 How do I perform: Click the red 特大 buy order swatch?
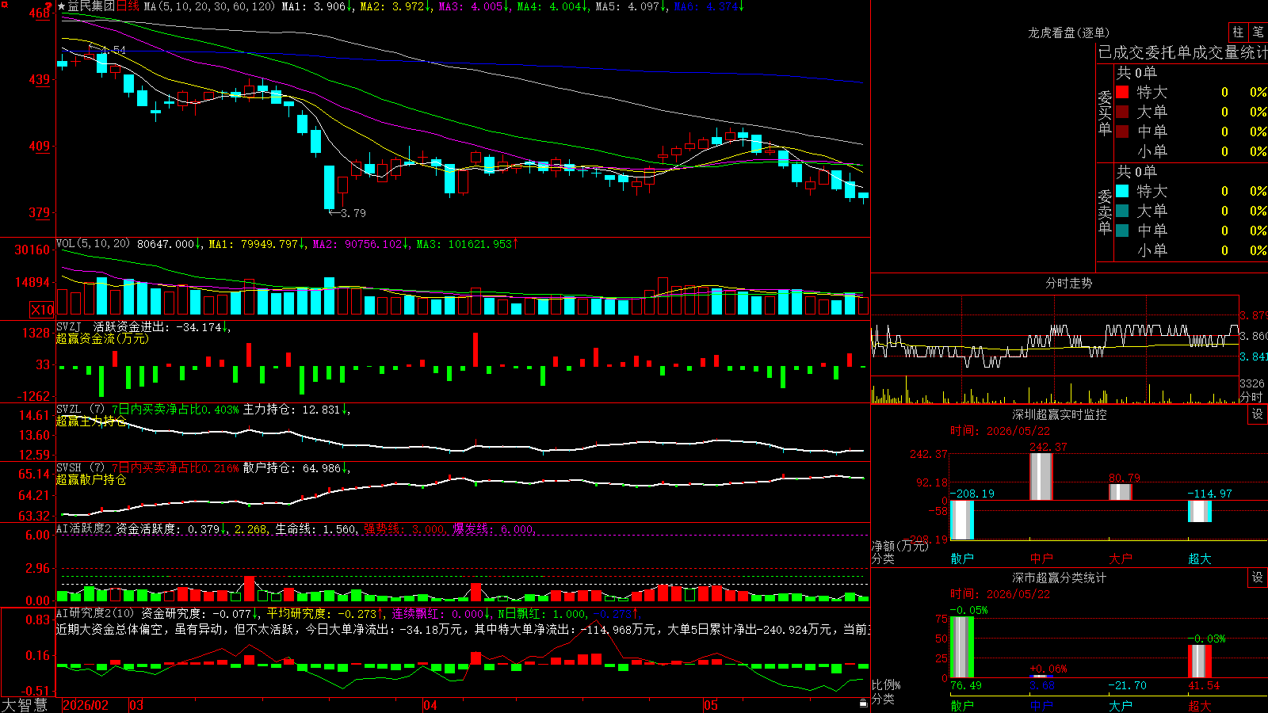[1122, 92]
